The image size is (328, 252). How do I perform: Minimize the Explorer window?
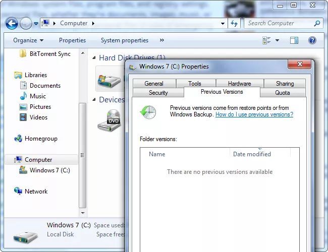(x=280, y=6)
